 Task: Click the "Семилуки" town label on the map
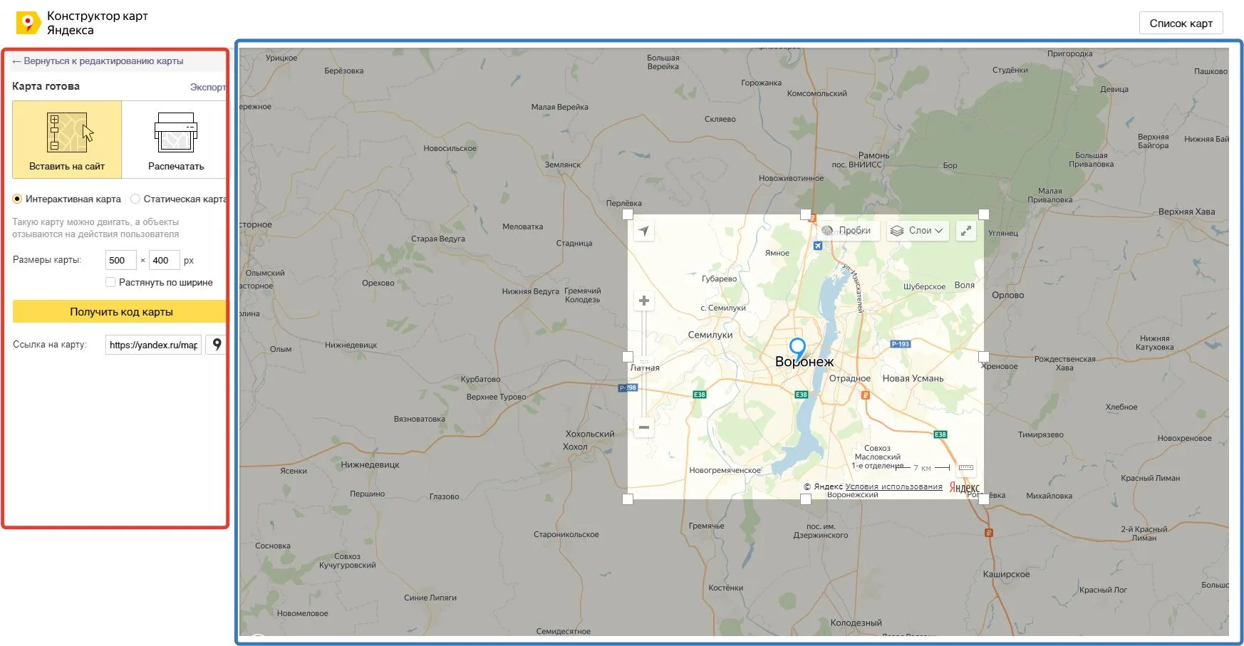tap(710, 335)
